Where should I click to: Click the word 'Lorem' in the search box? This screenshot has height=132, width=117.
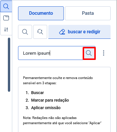(x=29, y=53)
